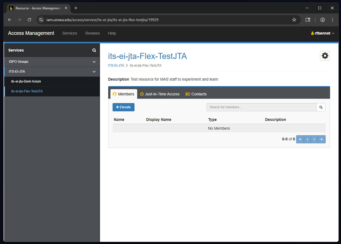Open the Reviews menu
The height and width of the screenshot is (244, 341).
point(93,33)
